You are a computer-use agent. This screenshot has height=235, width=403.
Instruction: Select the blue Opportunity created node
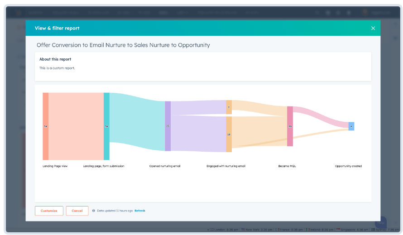click(x=351, y=126)
